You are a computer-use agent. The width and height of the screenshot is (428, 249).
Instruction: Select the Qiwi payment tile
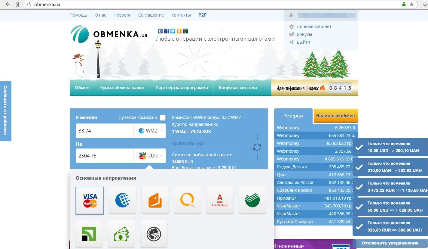click(x=188, y=200)
